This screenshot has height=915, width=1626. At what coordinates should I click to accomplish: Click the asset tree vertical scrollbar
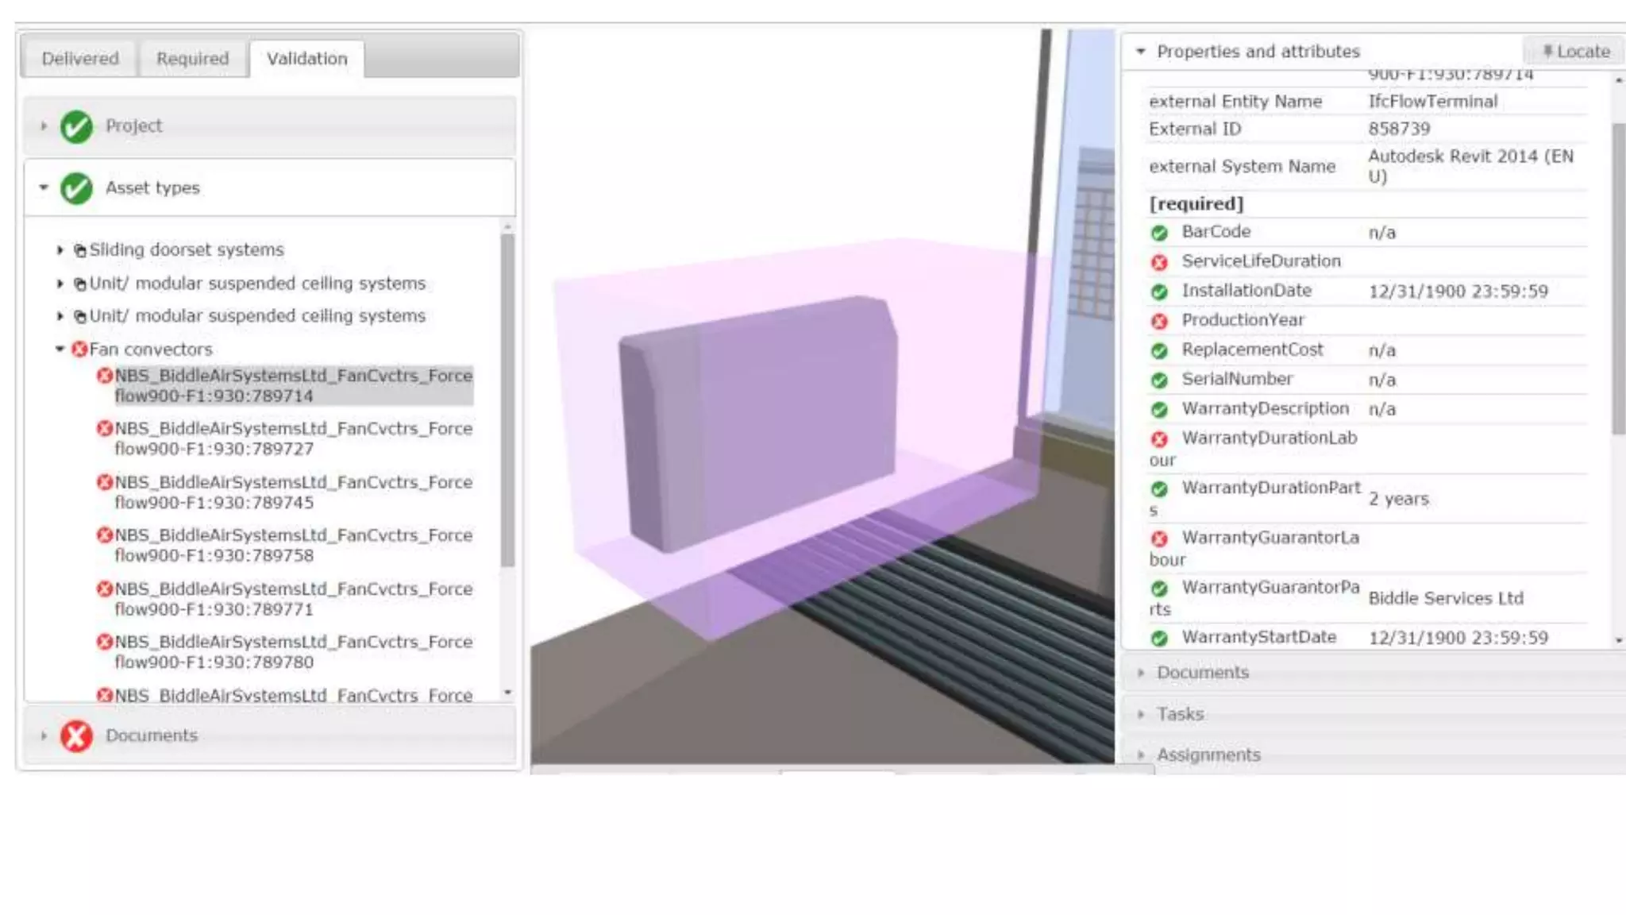(x=507, y=397)
